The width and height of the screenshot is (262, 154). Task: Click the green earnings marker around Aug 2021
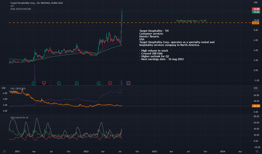[x=59, y=83]
